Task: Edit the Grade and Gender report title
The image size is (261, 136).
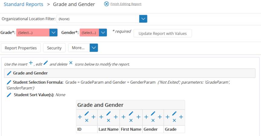Action: click(x=9, y=73)
